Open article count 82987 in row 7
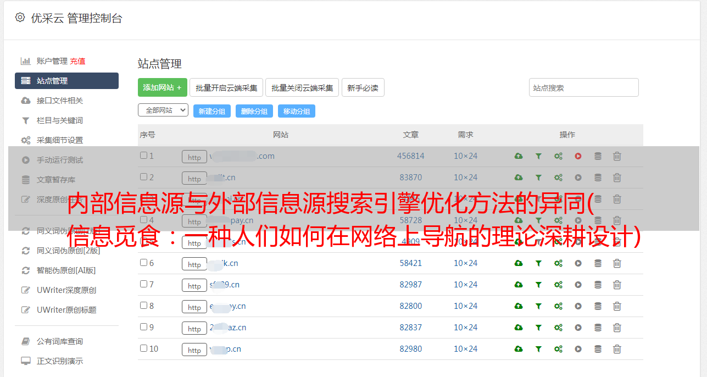Viewport: 707px width, 377px height. 411,285
